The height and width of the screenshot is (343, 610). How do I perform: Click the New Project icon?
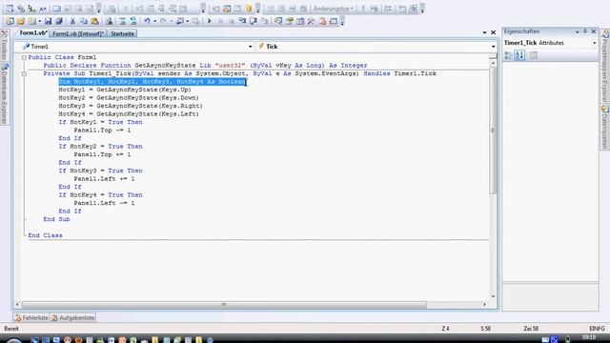10,21
